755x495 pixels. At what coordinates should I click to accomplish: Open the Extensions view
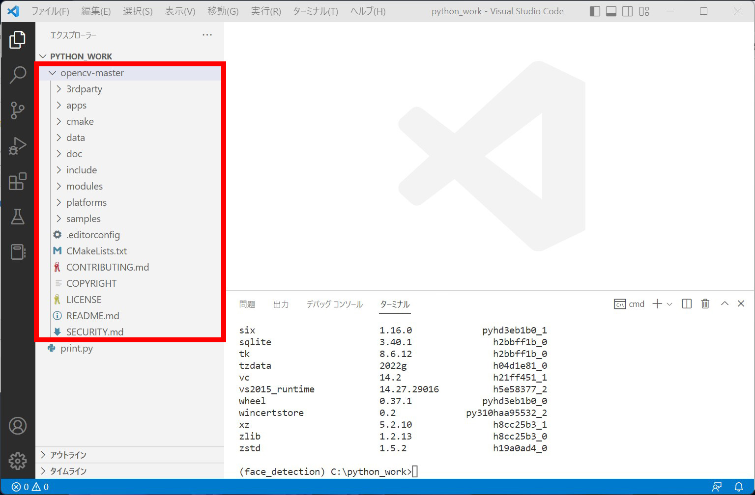18,181
